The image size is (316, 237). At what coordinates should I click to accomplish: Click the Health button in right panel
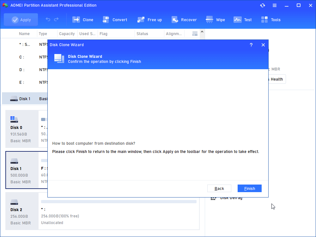click(276, 79)
